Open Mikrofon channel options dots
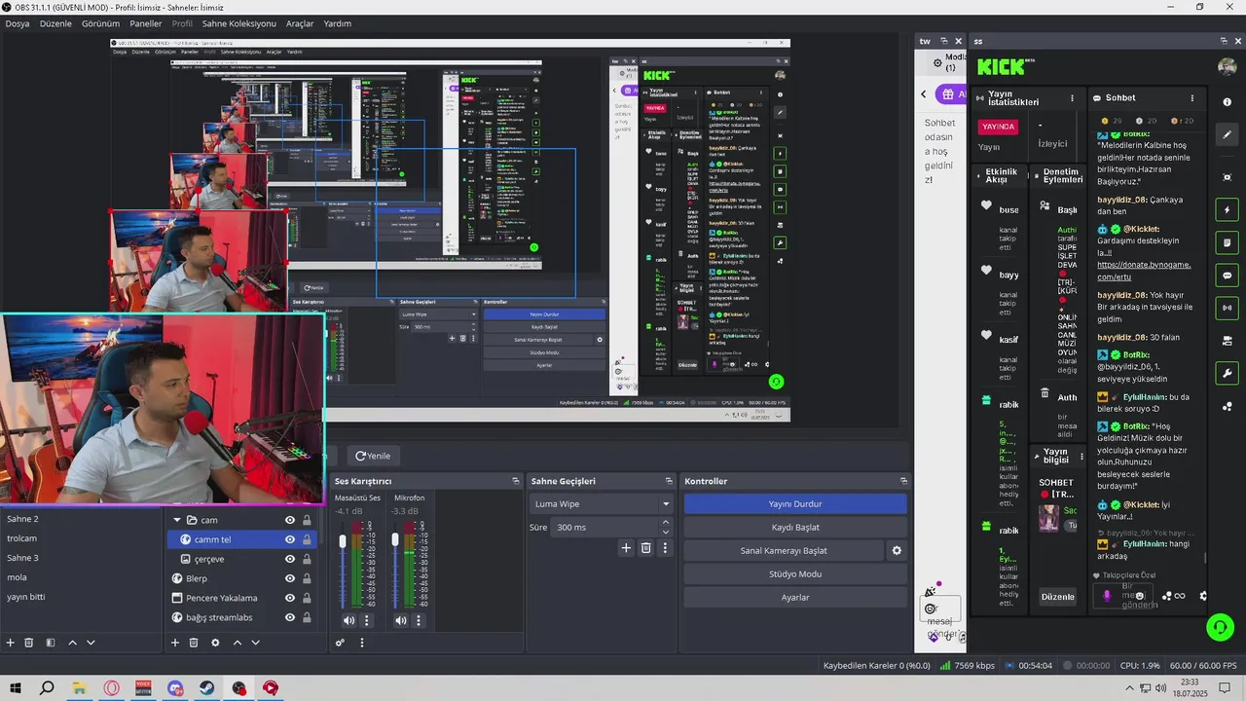 (420, 620)
